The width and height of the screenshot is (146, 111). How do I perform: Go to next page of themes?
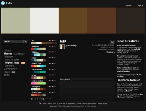tap(48, 99)
